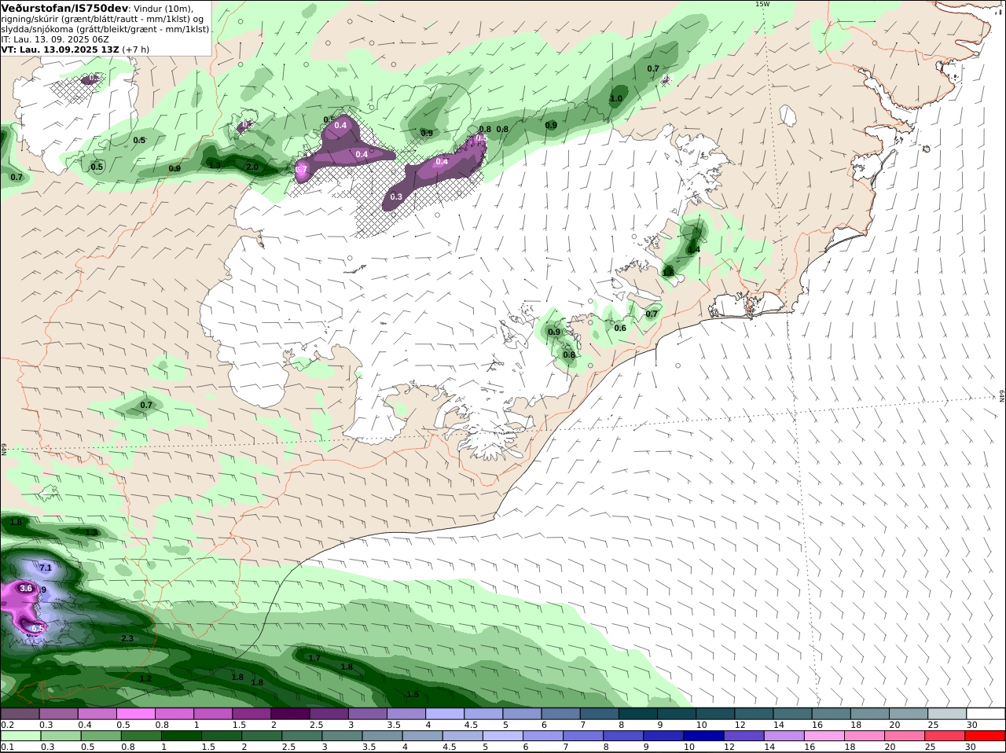Choose the red rain swatch labeled 30
This screenshot has width=1006, height=753.
(986, 736)
